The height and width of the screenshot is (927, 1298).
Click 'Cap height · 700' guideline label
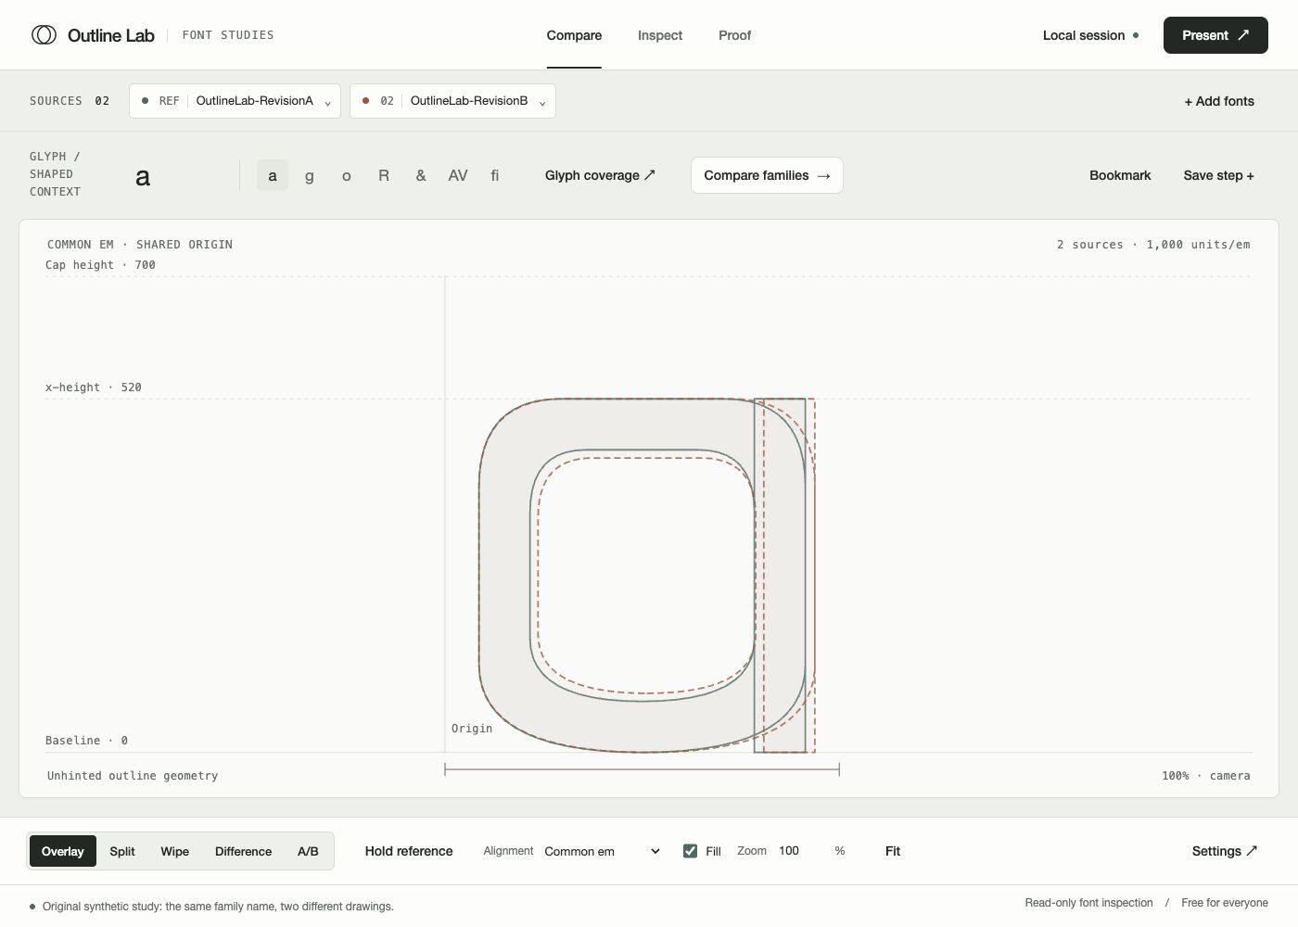[x=100, y=265]
